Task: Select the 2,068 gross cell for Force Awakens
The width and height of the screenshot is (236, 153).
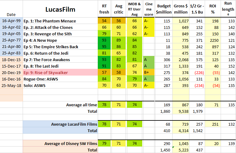Action: coord(181,60)
